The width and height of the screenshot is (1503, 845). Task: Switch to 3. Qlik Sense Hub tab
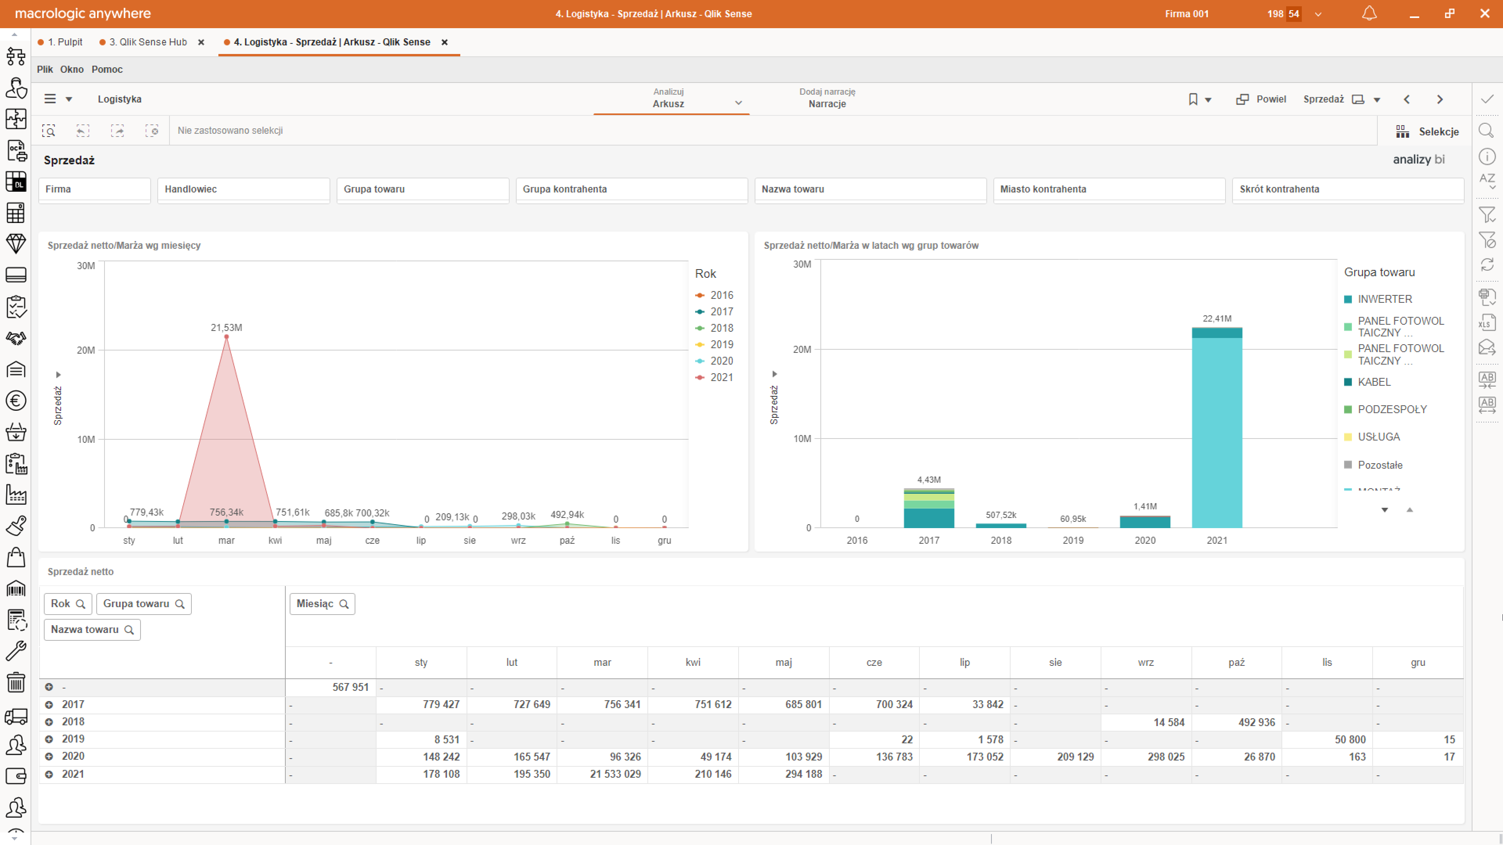(148, 42)
